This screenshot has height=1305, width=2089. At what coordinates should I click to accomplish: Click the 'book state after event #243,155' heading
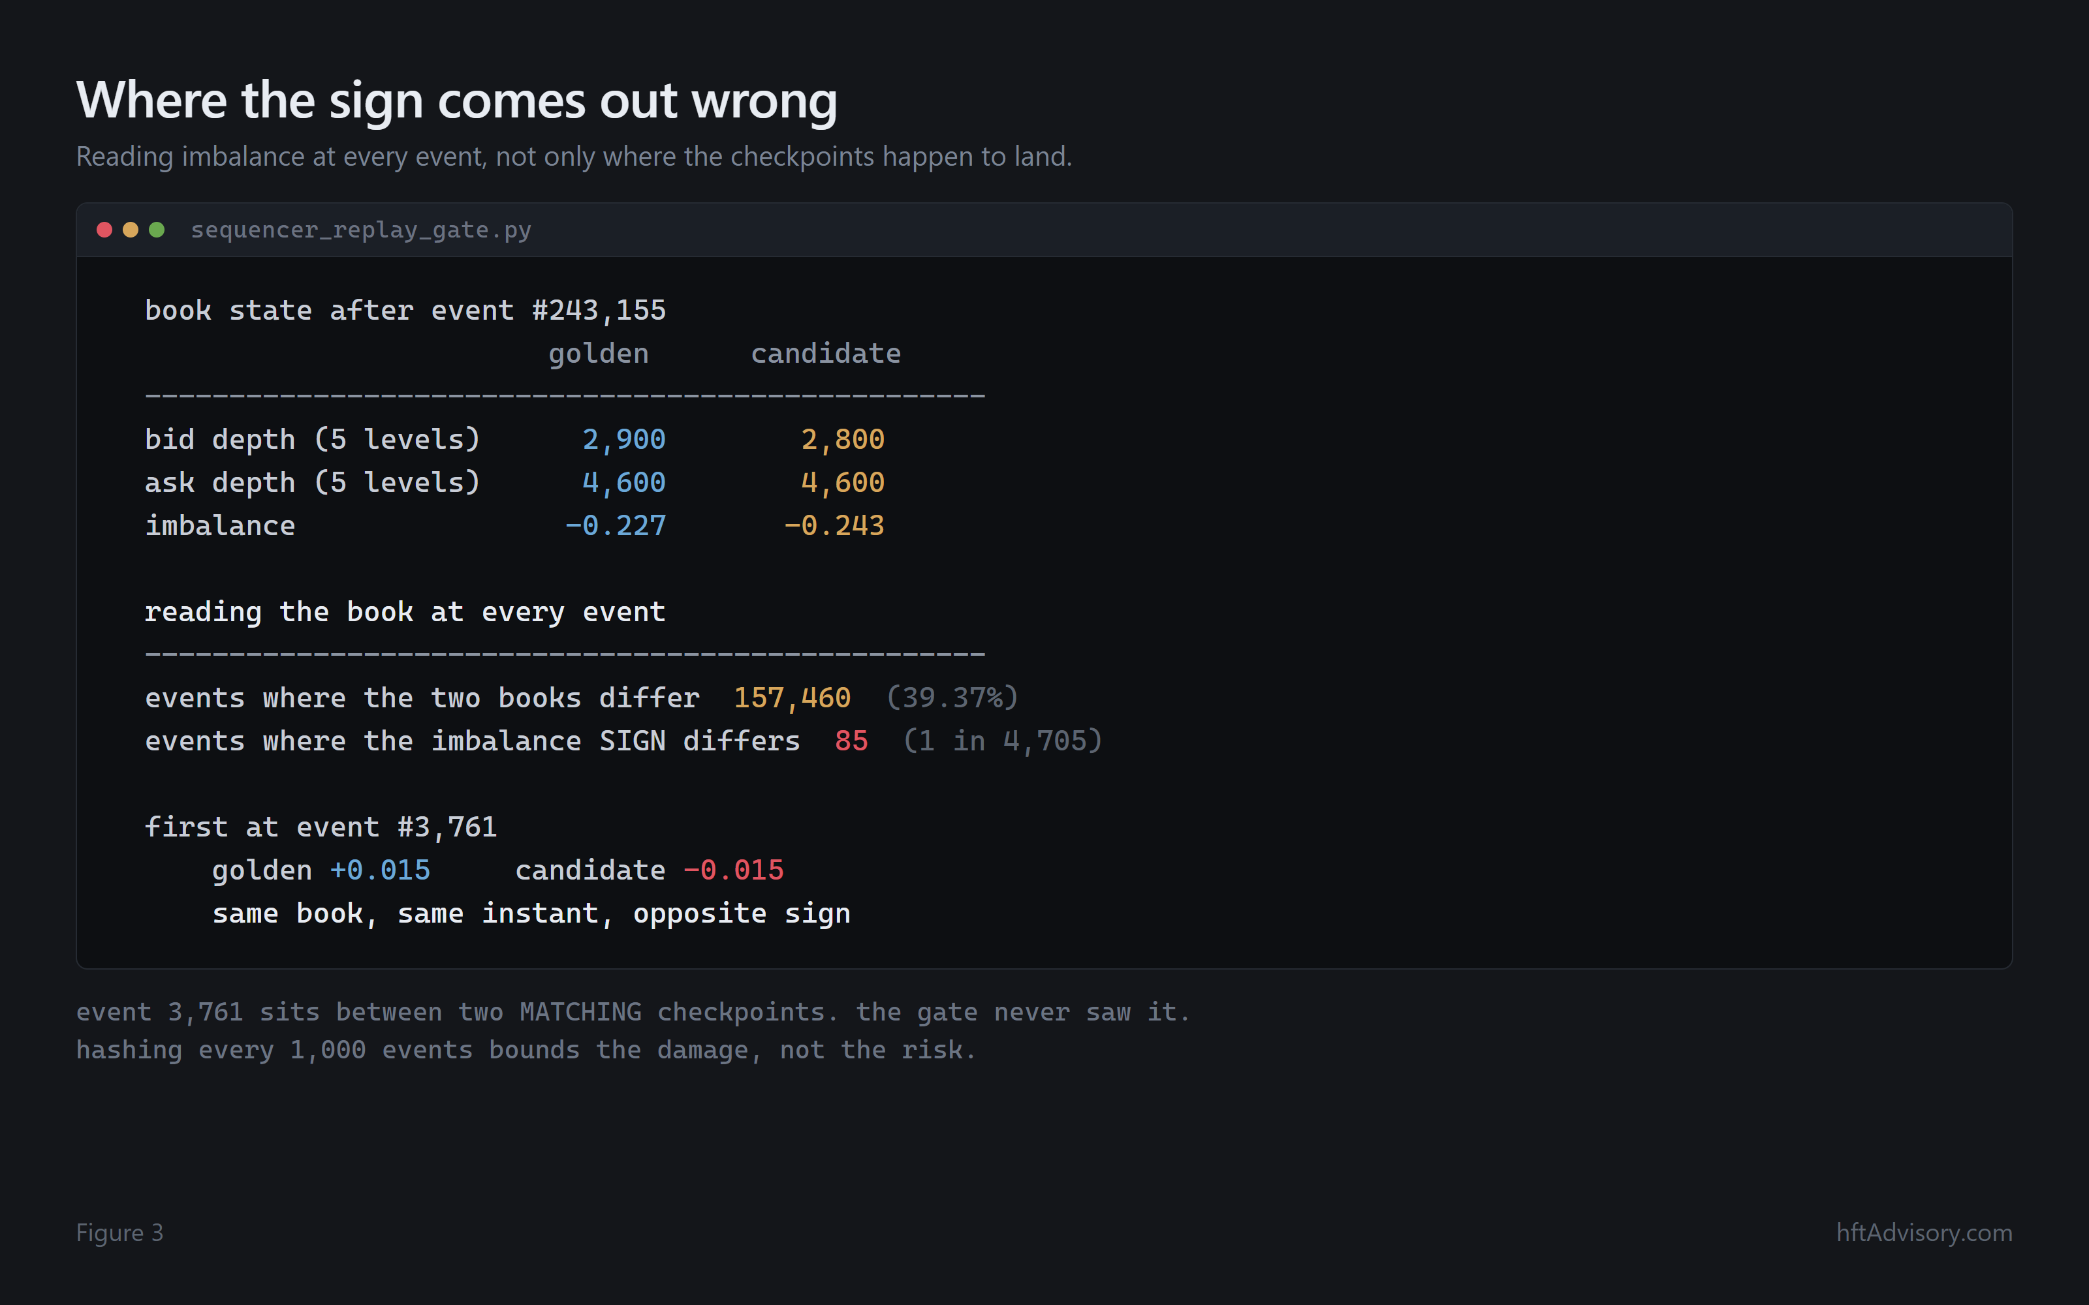(x=405, y=310)
